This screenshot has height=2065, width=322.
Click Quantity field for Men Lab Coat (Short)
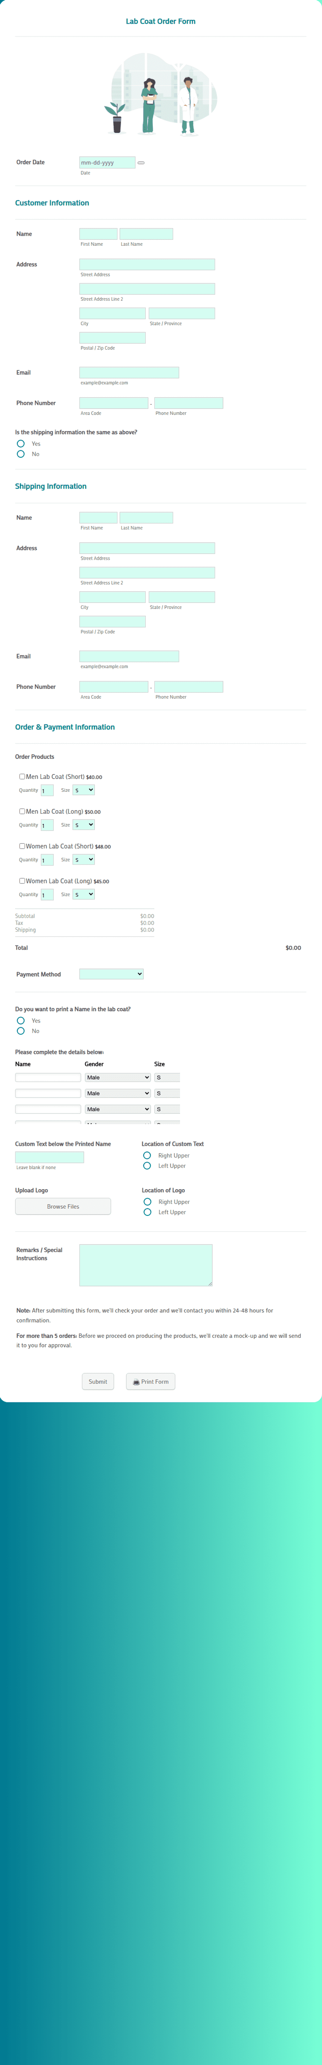pyautogui.click(x=47, y=790)
